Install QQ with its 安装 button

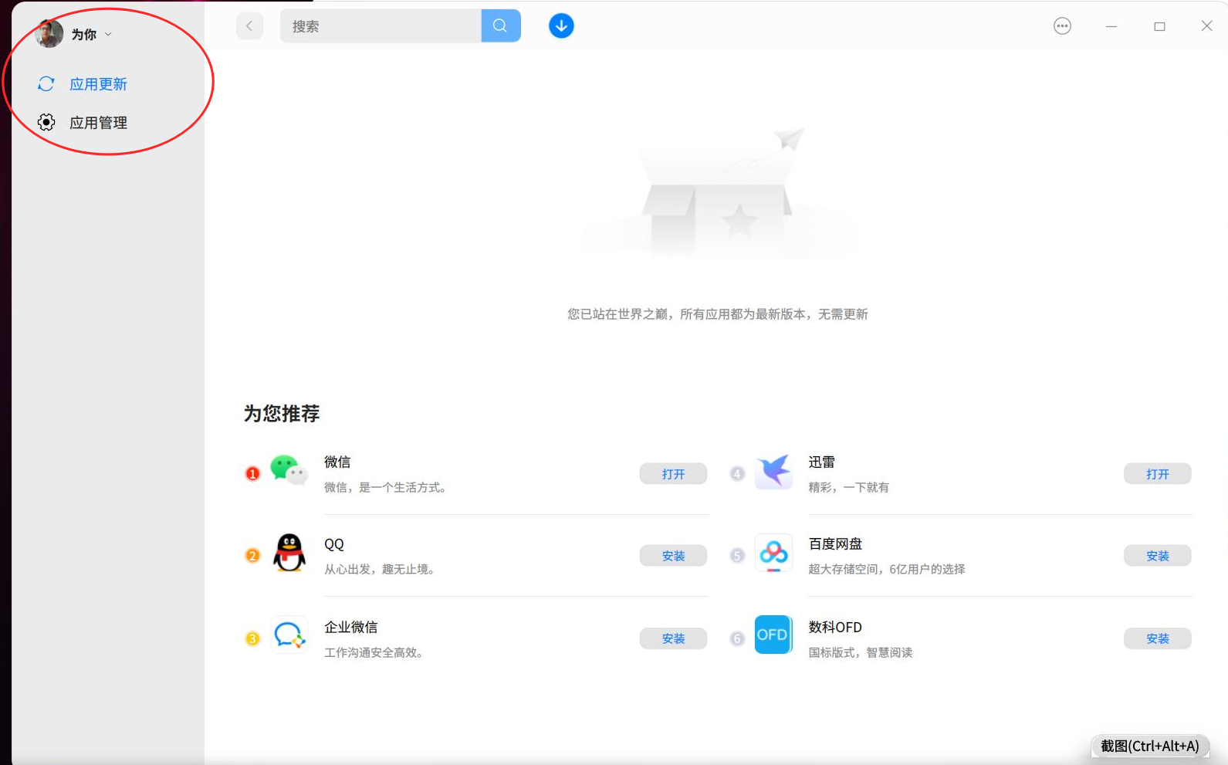click(673, 556)
